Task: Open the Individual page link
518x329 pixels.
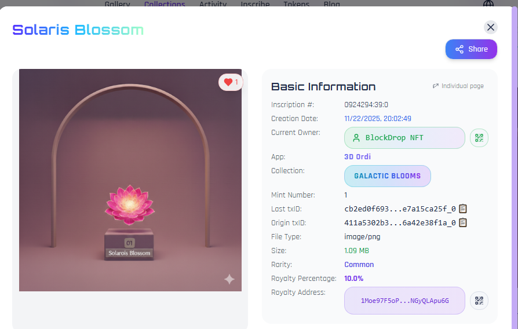Action: click(x=458, y=86)
